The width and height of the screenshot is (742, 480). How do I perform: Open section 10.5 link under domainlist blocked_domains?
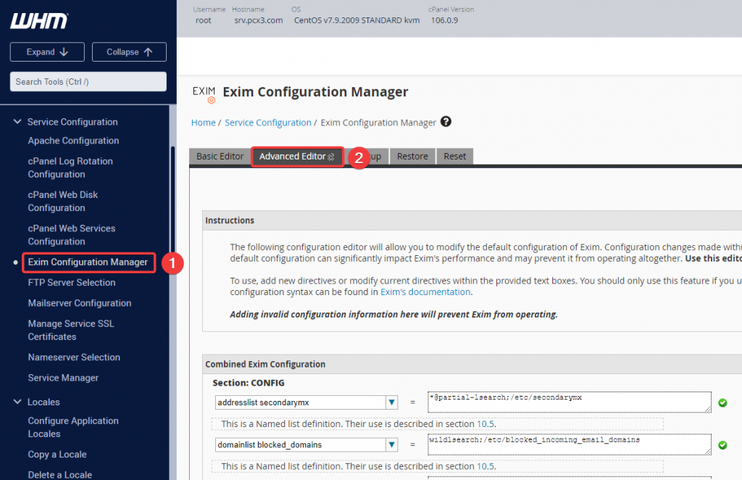pyautogui.click(x=485, y=466)
